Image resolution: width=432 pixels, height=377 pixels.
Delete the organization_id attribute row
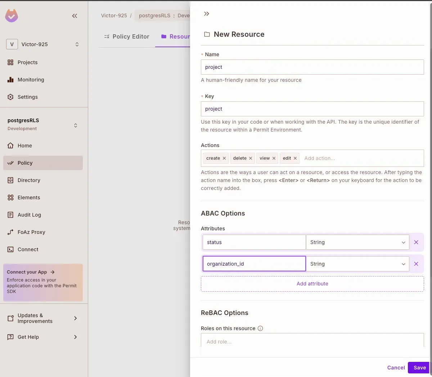pos(416,264)
